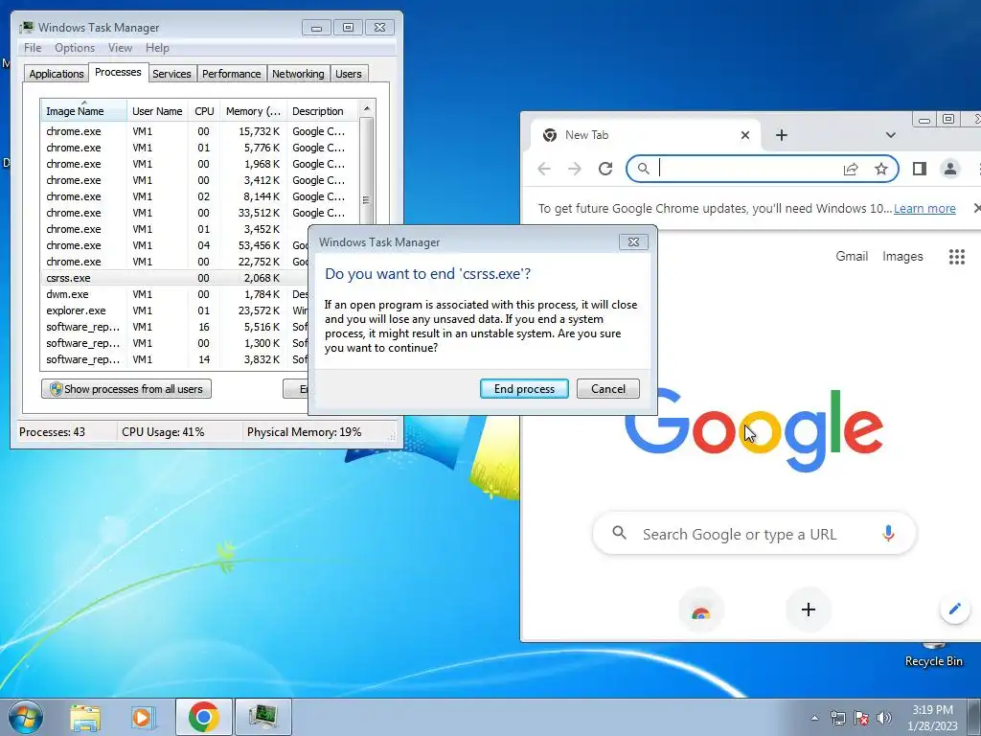Open Windows Explorer from the taskbar

tap(85, 718)
